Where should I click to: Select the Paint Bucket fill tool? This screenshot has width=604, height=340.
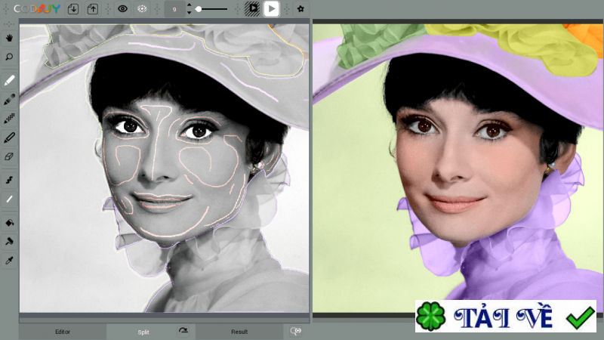point(9,222)
